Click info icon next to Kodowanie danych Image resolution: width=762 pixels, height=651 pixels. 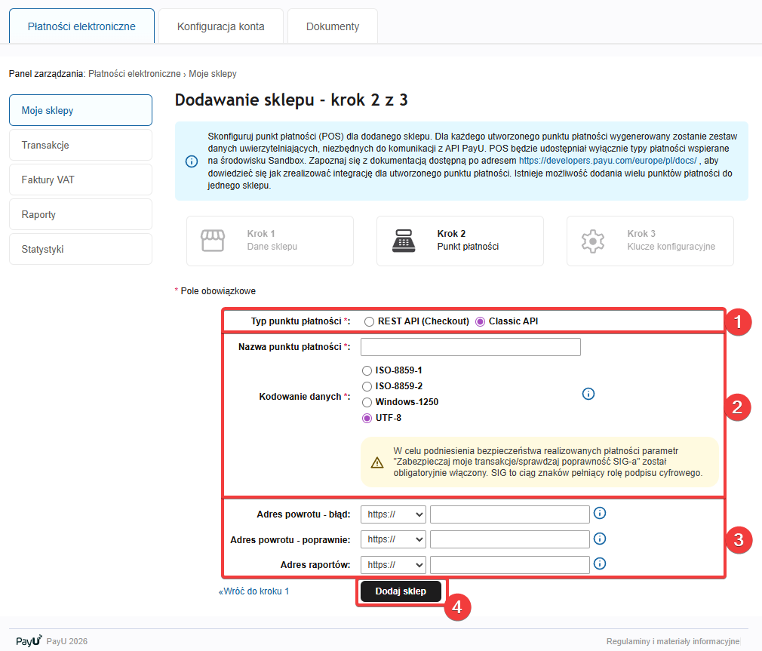tap(589, 394)
